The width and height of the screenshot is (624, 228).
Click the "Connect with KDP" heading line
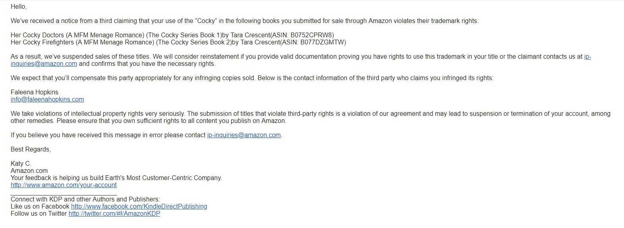click(x=85, y=199)
